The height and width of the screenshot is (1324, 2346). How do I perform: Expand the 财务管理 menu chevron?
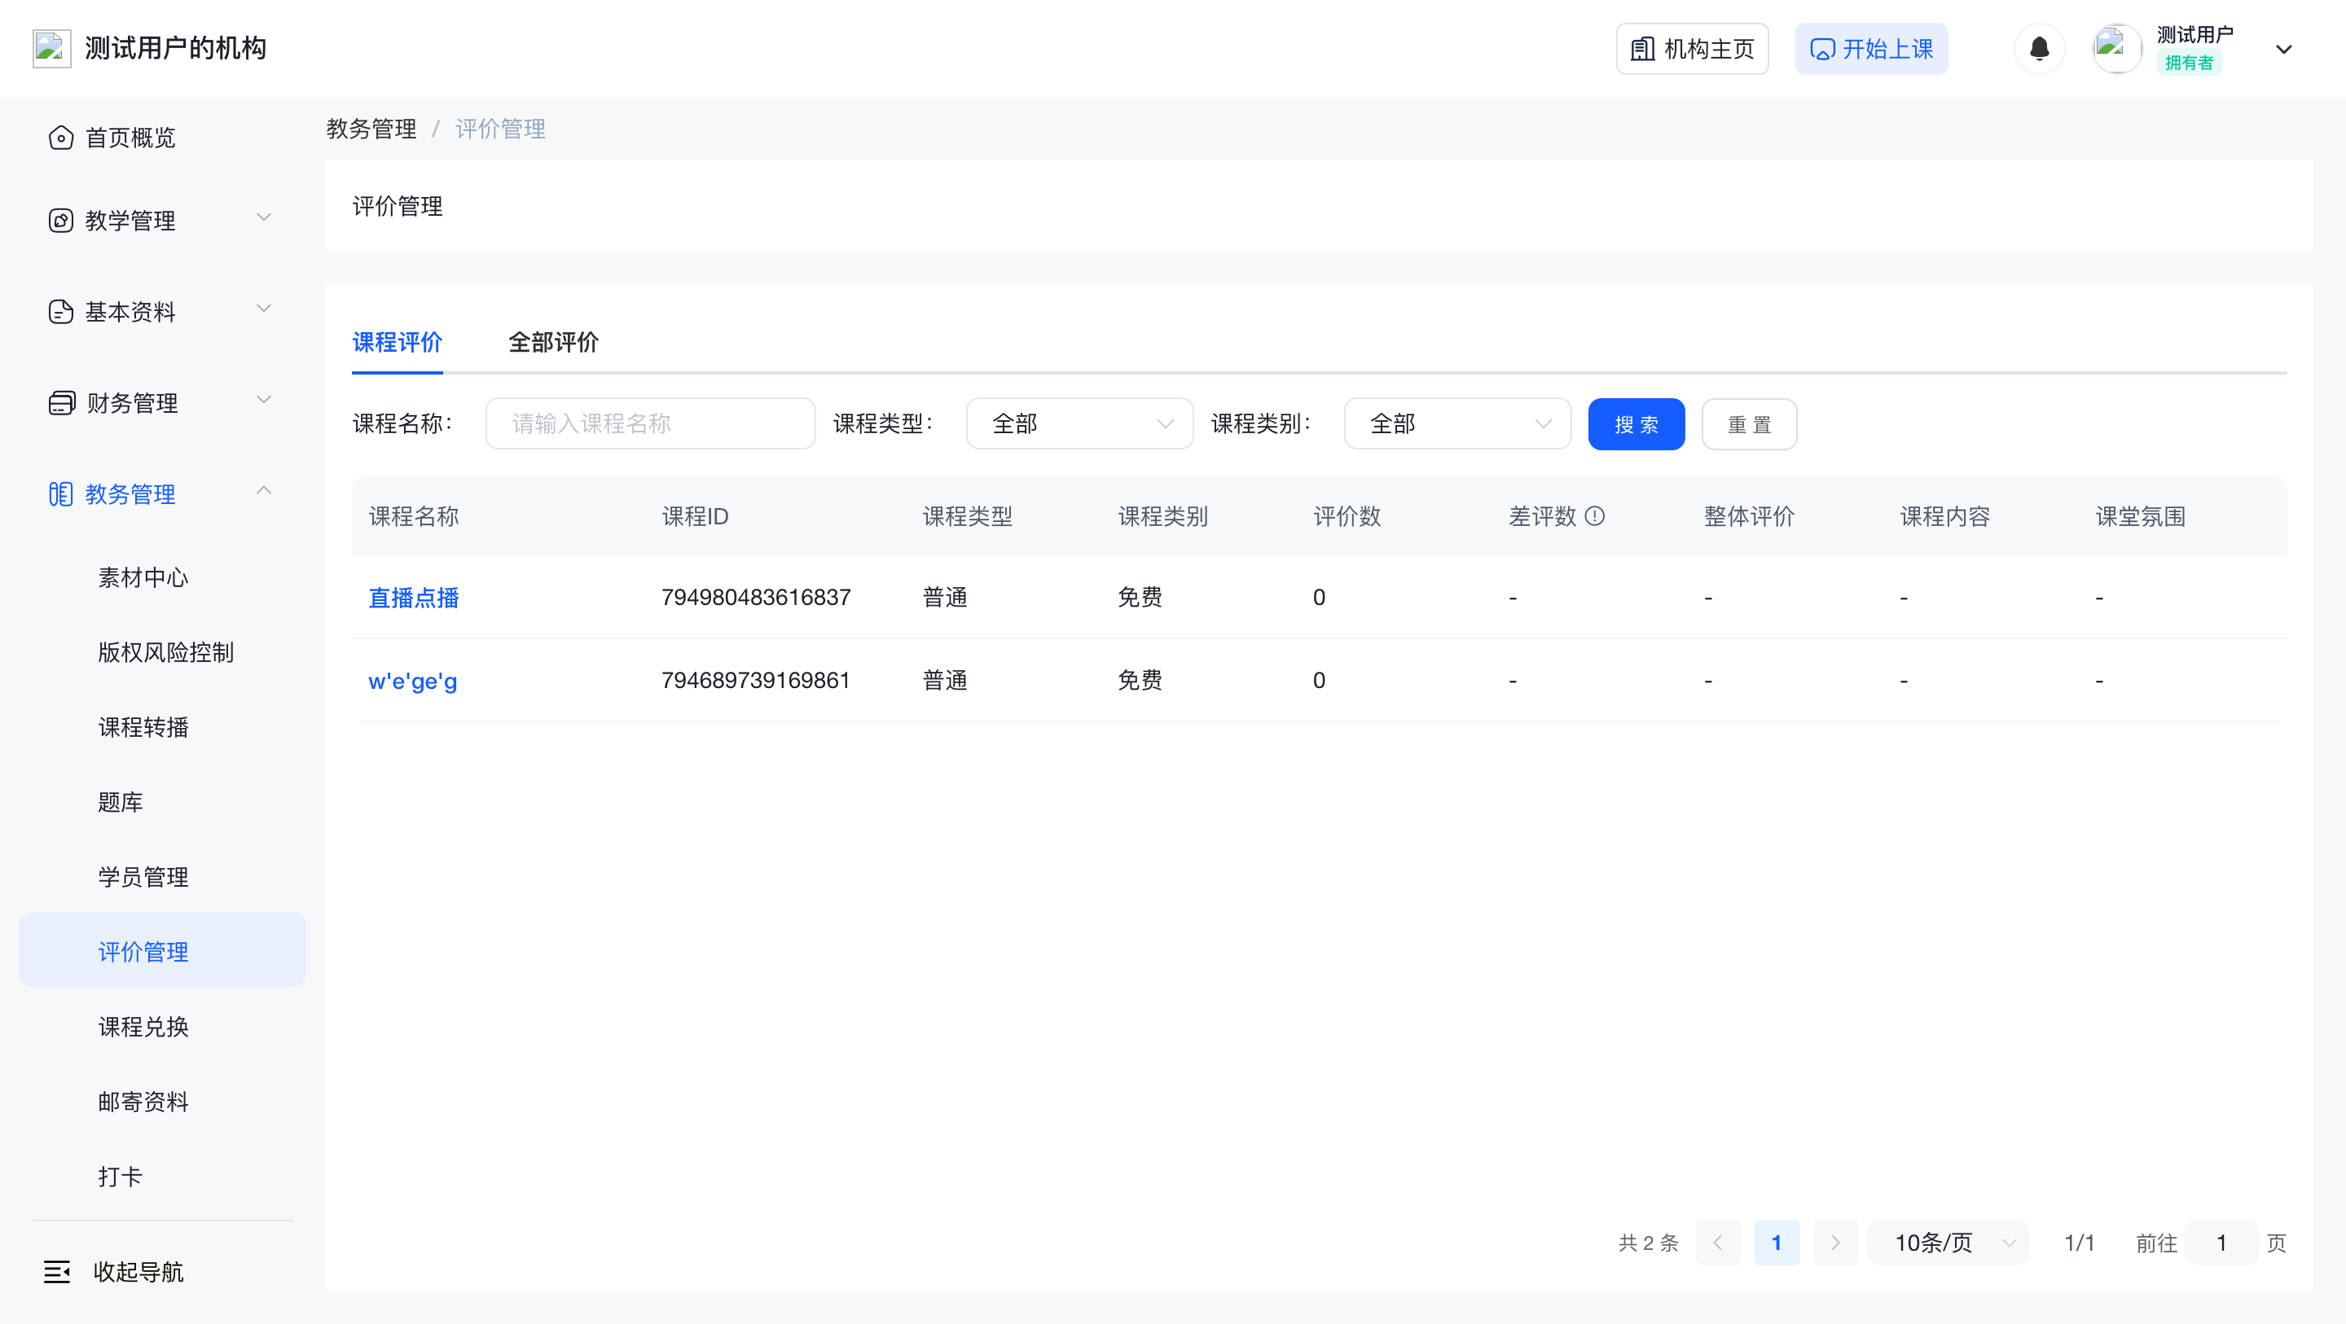(x=264, y=400)
